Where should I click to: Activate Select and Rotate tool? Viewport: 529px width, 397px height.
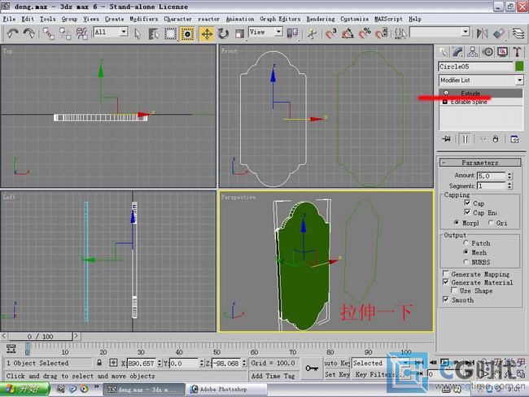coord(223,33)
